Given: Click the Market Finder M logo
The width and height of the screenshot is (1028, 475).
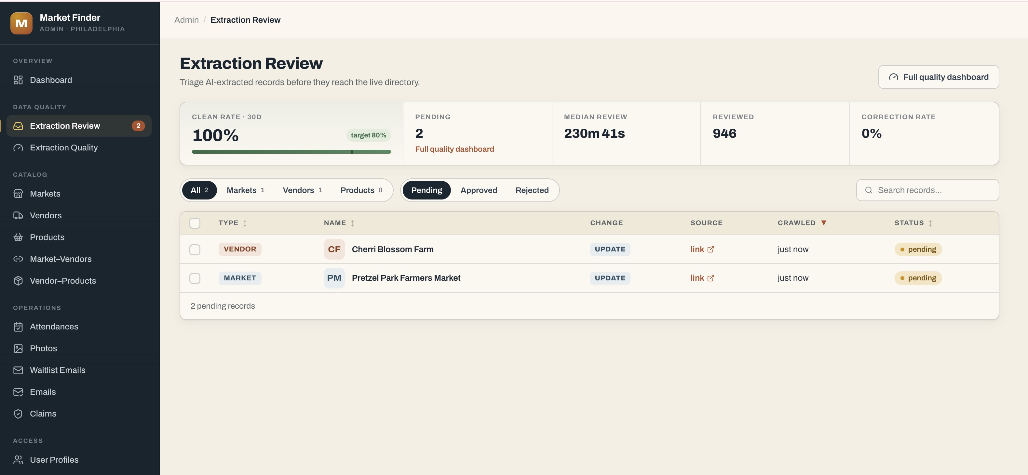Looking at the screenshot, I should [x=21, y=23].
